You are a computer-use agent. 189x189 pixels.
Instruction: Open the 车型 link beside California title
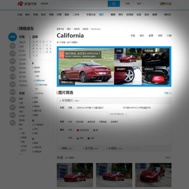point(133,35)
